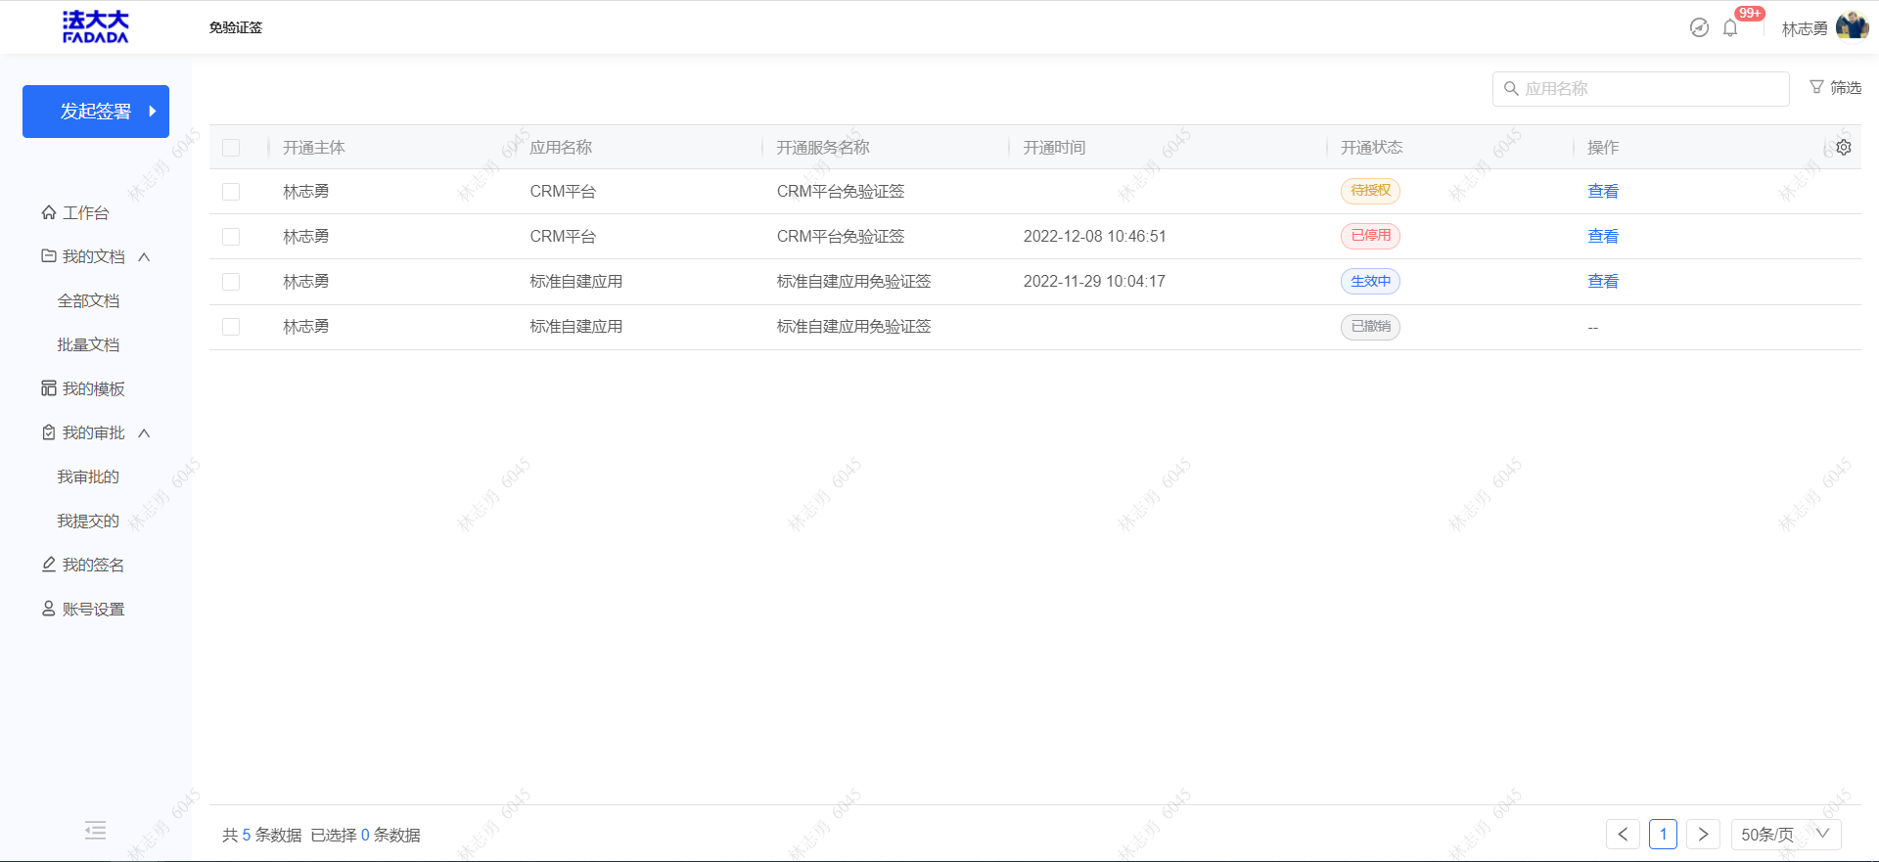The width and height of the screenshot is (1879, 862).
Task: Click the 共 5 条数据 total count
Action: [262, 835]
